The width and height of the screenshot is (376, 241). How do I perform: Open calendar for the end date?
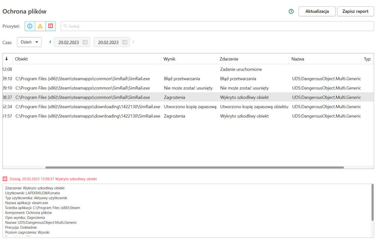[125, 42]
